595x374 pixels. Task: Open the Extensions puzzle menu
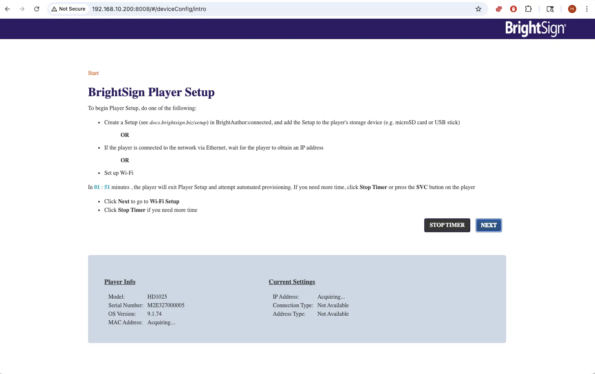(x=528, y=9)
